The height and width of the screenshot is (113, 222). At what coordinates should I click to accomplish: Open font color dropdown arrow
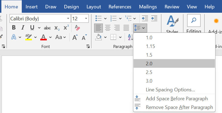(50, 37)
